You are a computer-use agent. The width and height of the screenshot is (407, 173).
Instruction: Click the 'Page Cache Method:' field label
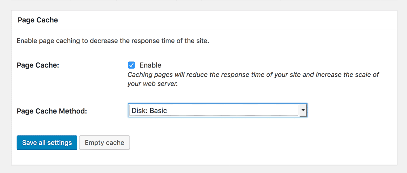[x=52, y=111]
